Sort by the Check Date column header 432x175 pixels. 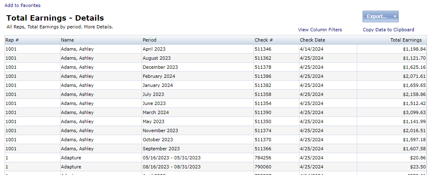[x=312, y=40]
